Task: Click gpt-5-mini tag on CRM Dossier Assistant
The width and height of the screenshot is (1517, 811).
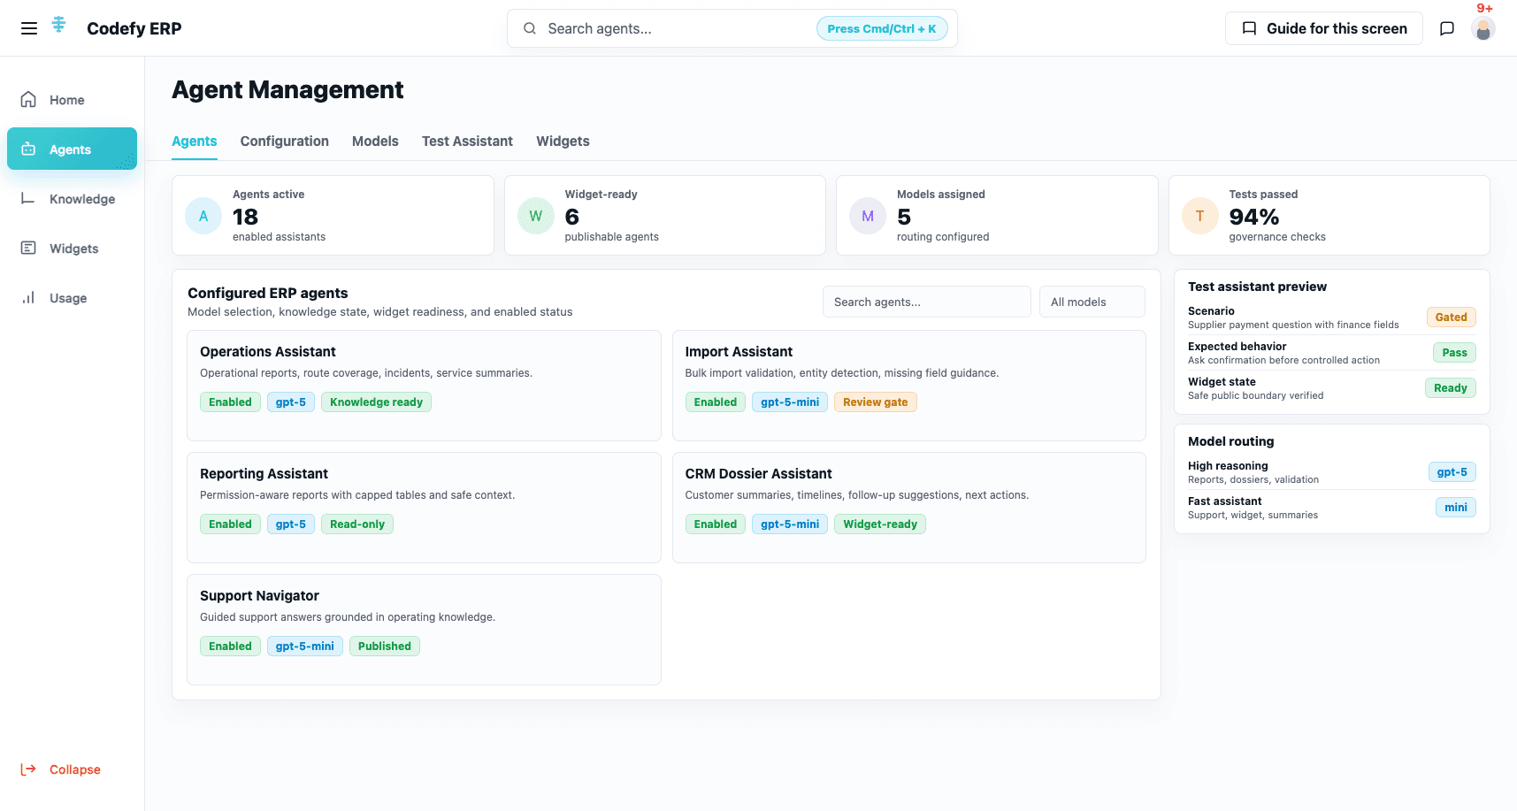Action: pos(790,524)
